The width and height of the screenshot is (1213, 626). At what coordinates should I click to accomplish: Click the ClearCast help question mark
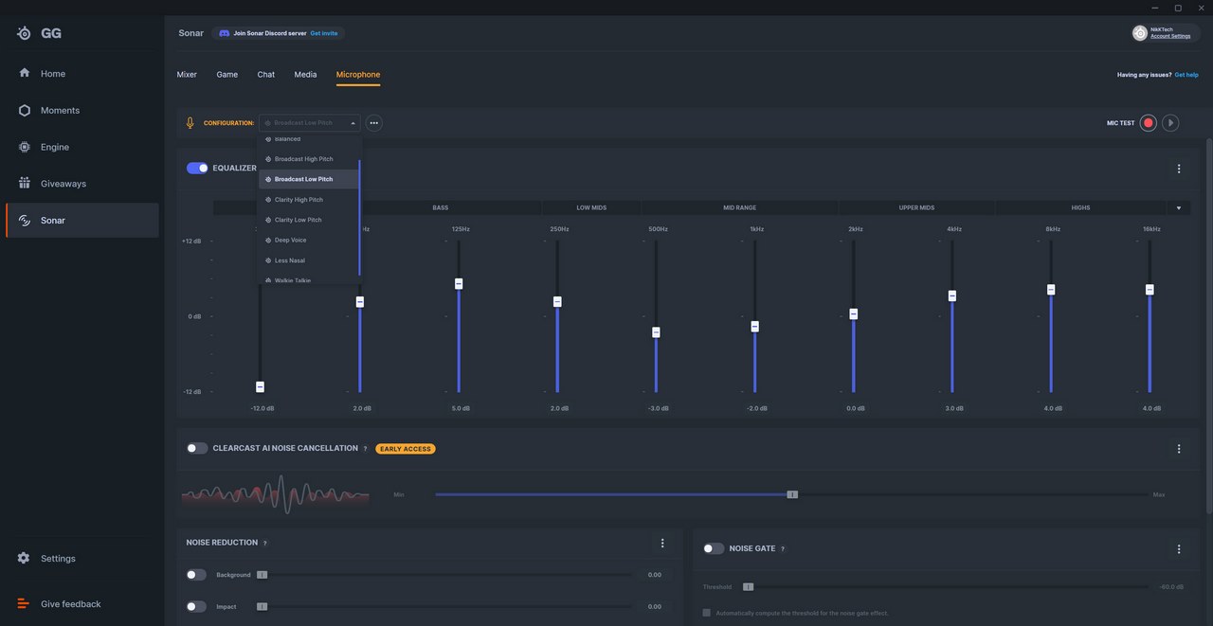365,449
